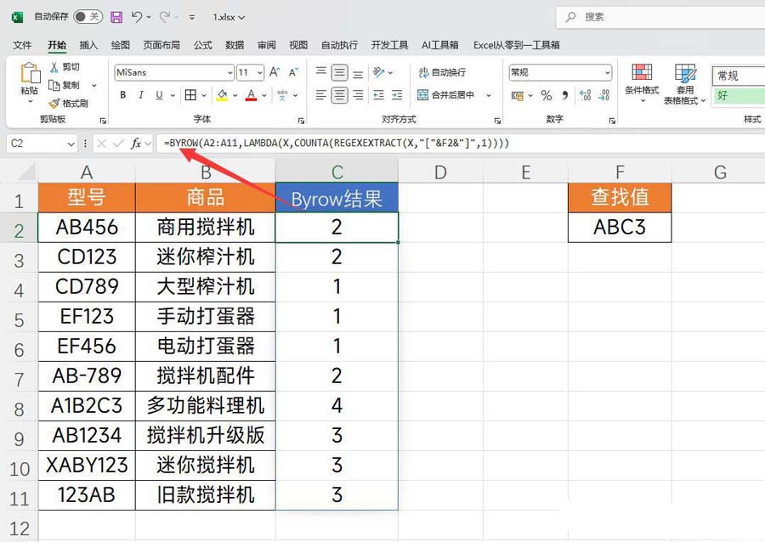Click the Undo icon
The height and width of the screenshot is (542, 765).
[x=137, y=17]
